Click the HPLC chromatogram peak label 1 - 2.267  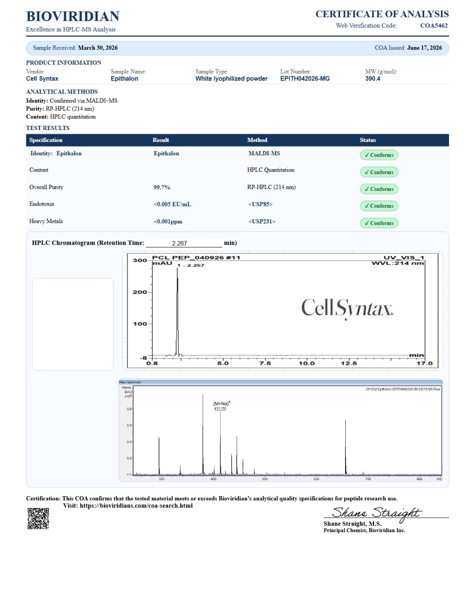pyautogui.click(x=190, y=266)
